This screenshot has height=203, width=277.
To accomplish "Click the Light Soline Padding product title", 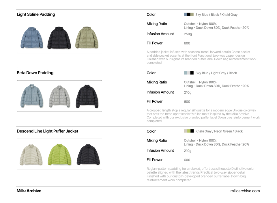I will tap(36, 14).
